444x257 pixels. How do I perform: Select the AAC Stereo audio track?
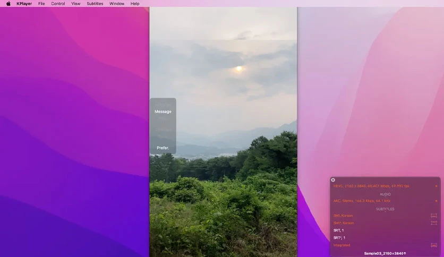click(362, 201)
